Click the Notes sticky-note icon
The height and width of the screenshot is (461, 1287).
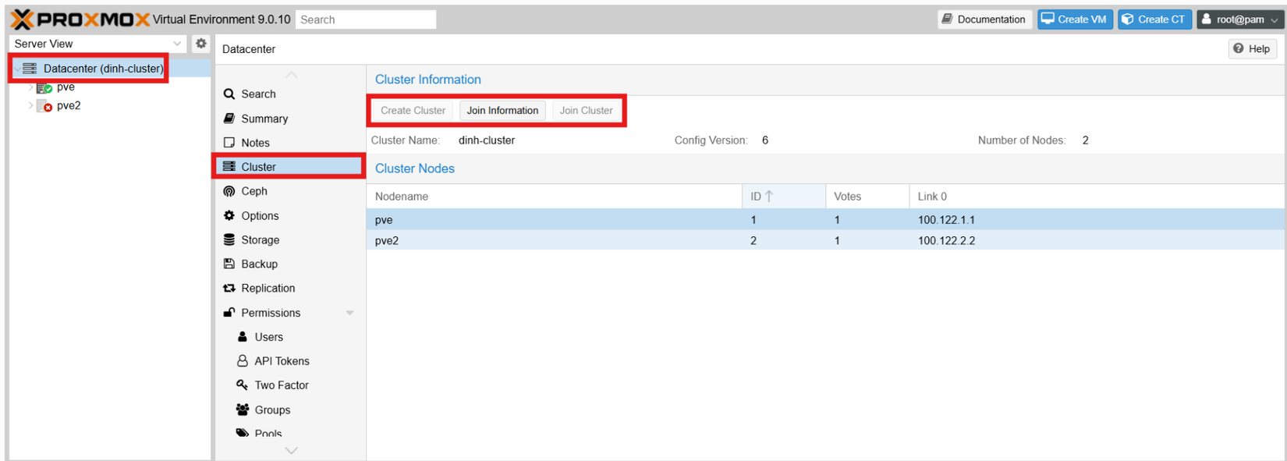(x=229, y=143)
